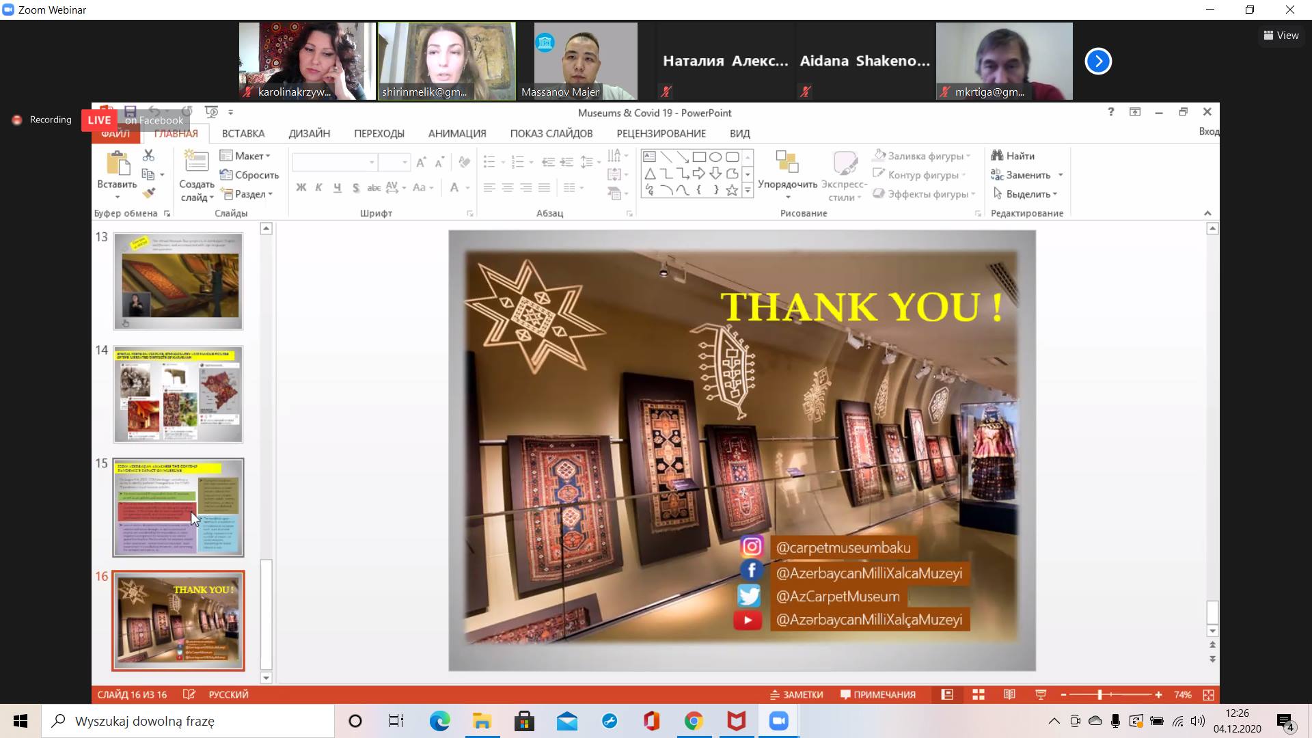This screenshot has width=1312, height=738.
Task: Open the font size combo box
Action: 394,162
